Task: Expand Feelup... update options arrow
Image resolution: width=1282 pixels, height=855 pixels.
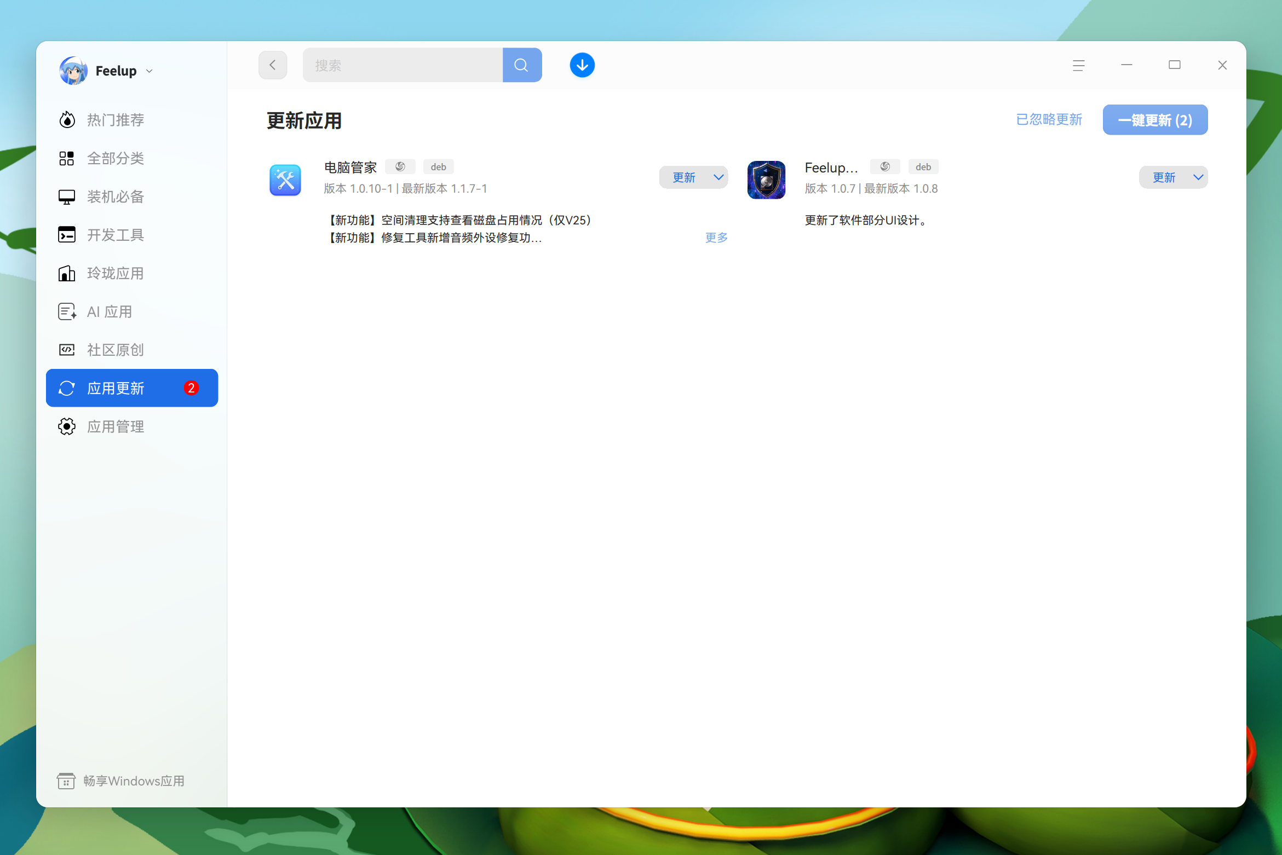Action: pos(1199,177)
